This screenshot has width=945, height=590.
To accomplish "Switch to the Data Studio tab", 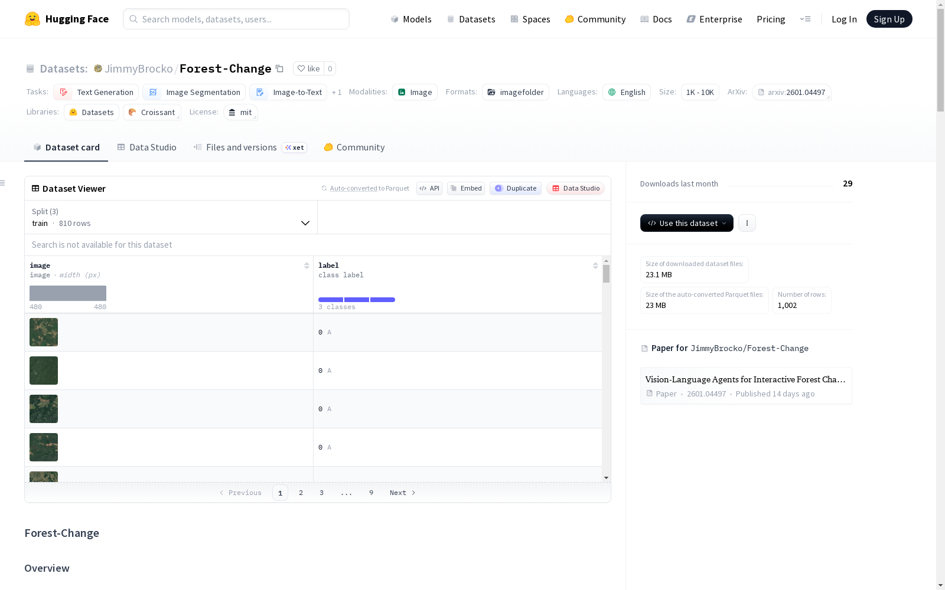I will [147, 147].
